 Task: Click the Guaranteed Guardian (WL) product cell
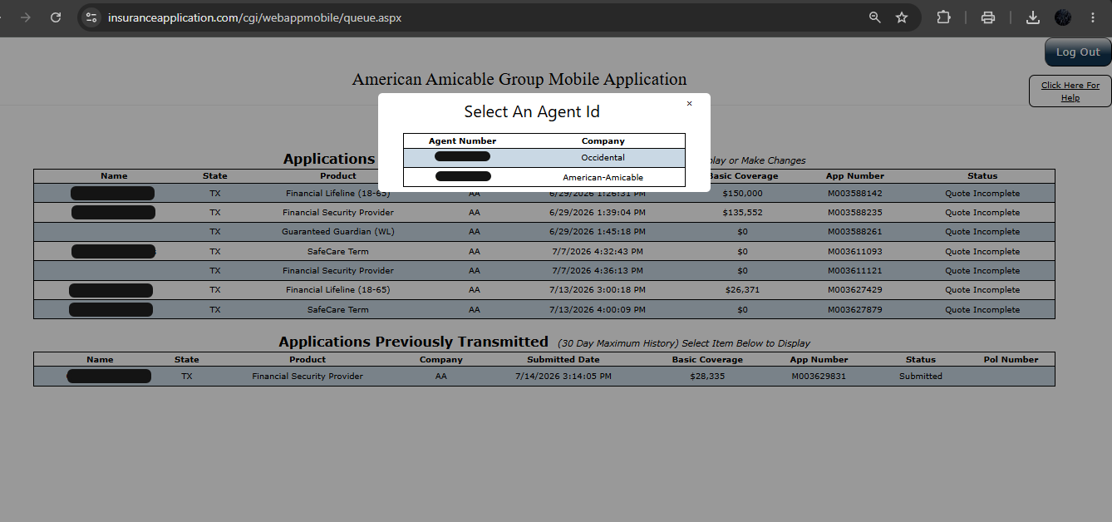pos(338,232)
